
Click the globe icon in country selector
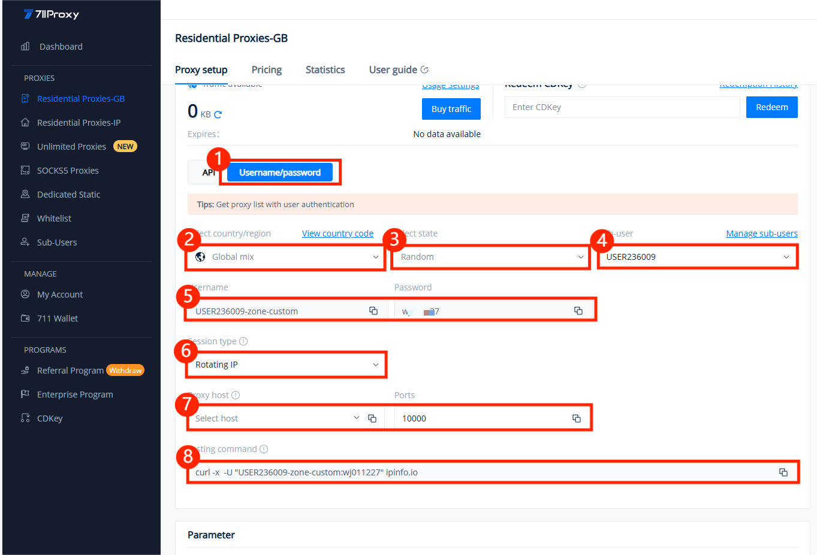pos(201,257)
